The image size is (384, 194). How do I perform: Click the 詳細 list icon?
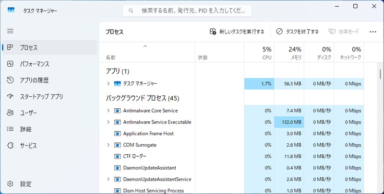tap(10, 129)
